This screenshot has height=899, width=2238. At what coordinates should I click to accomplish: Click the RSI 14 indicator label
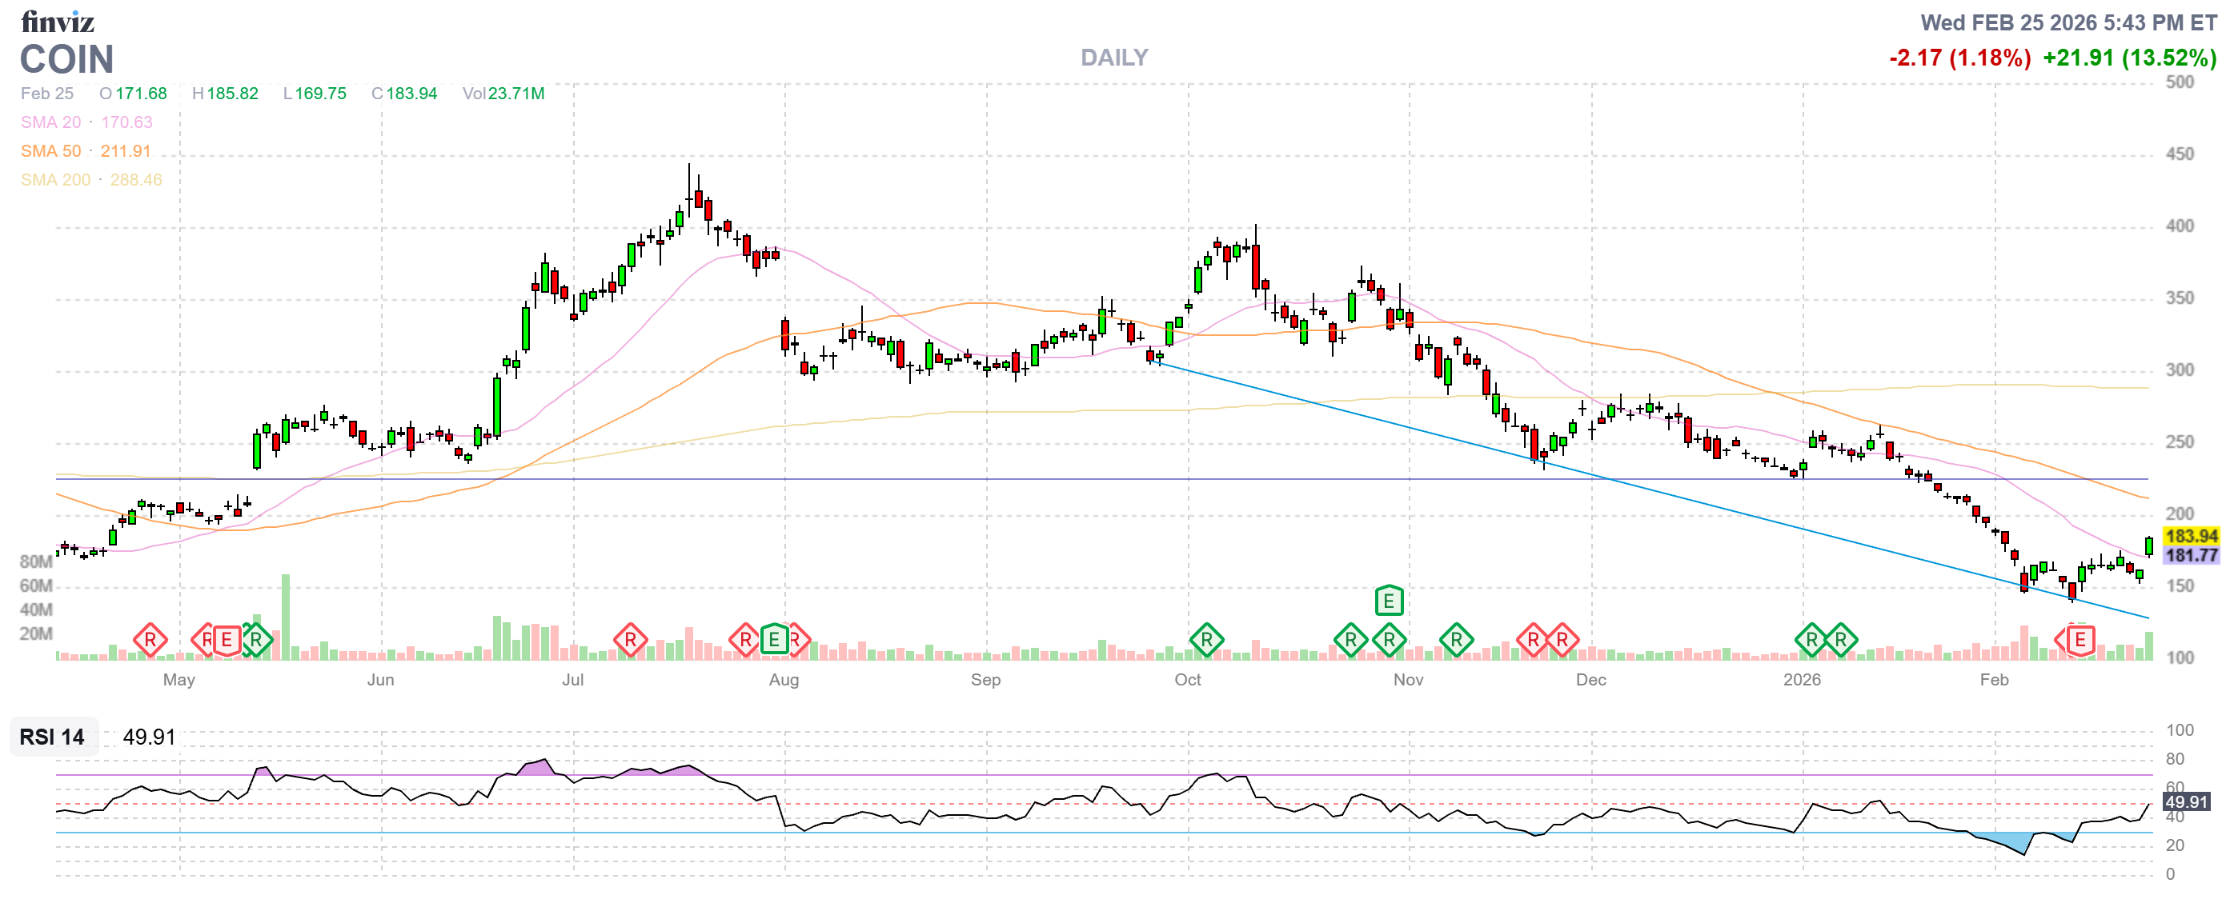click(x=52, y=737)
